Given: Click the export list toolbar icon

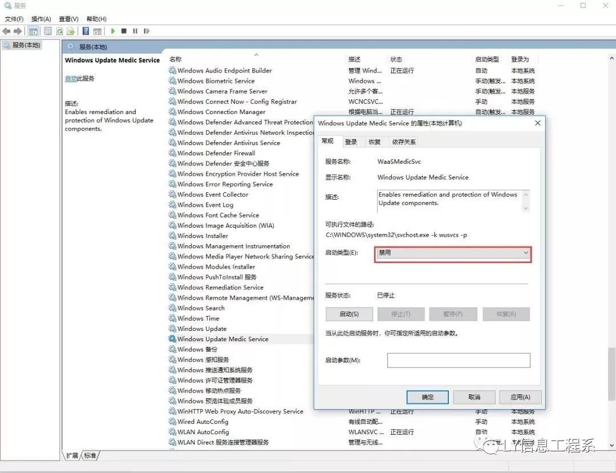Looking at the screenshot, I should click(71, 31).
